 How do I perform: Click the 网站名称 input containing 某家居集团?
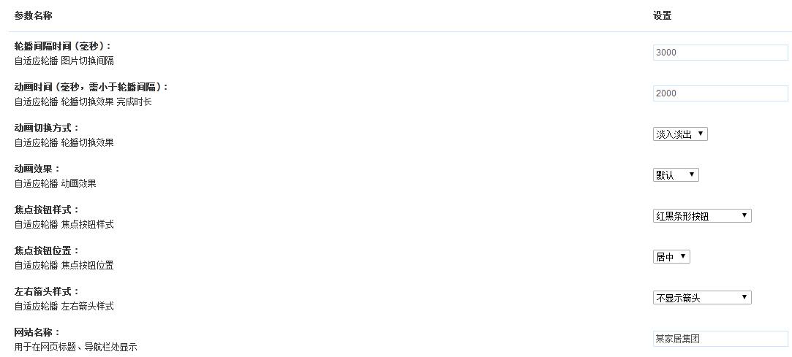point(720,339)
